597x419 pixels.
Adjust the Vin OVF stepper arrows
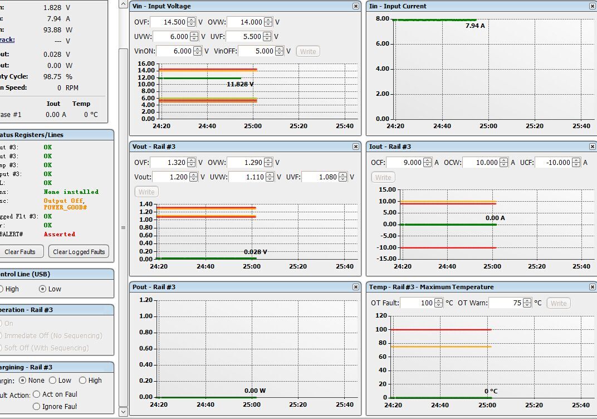[192, 22]
